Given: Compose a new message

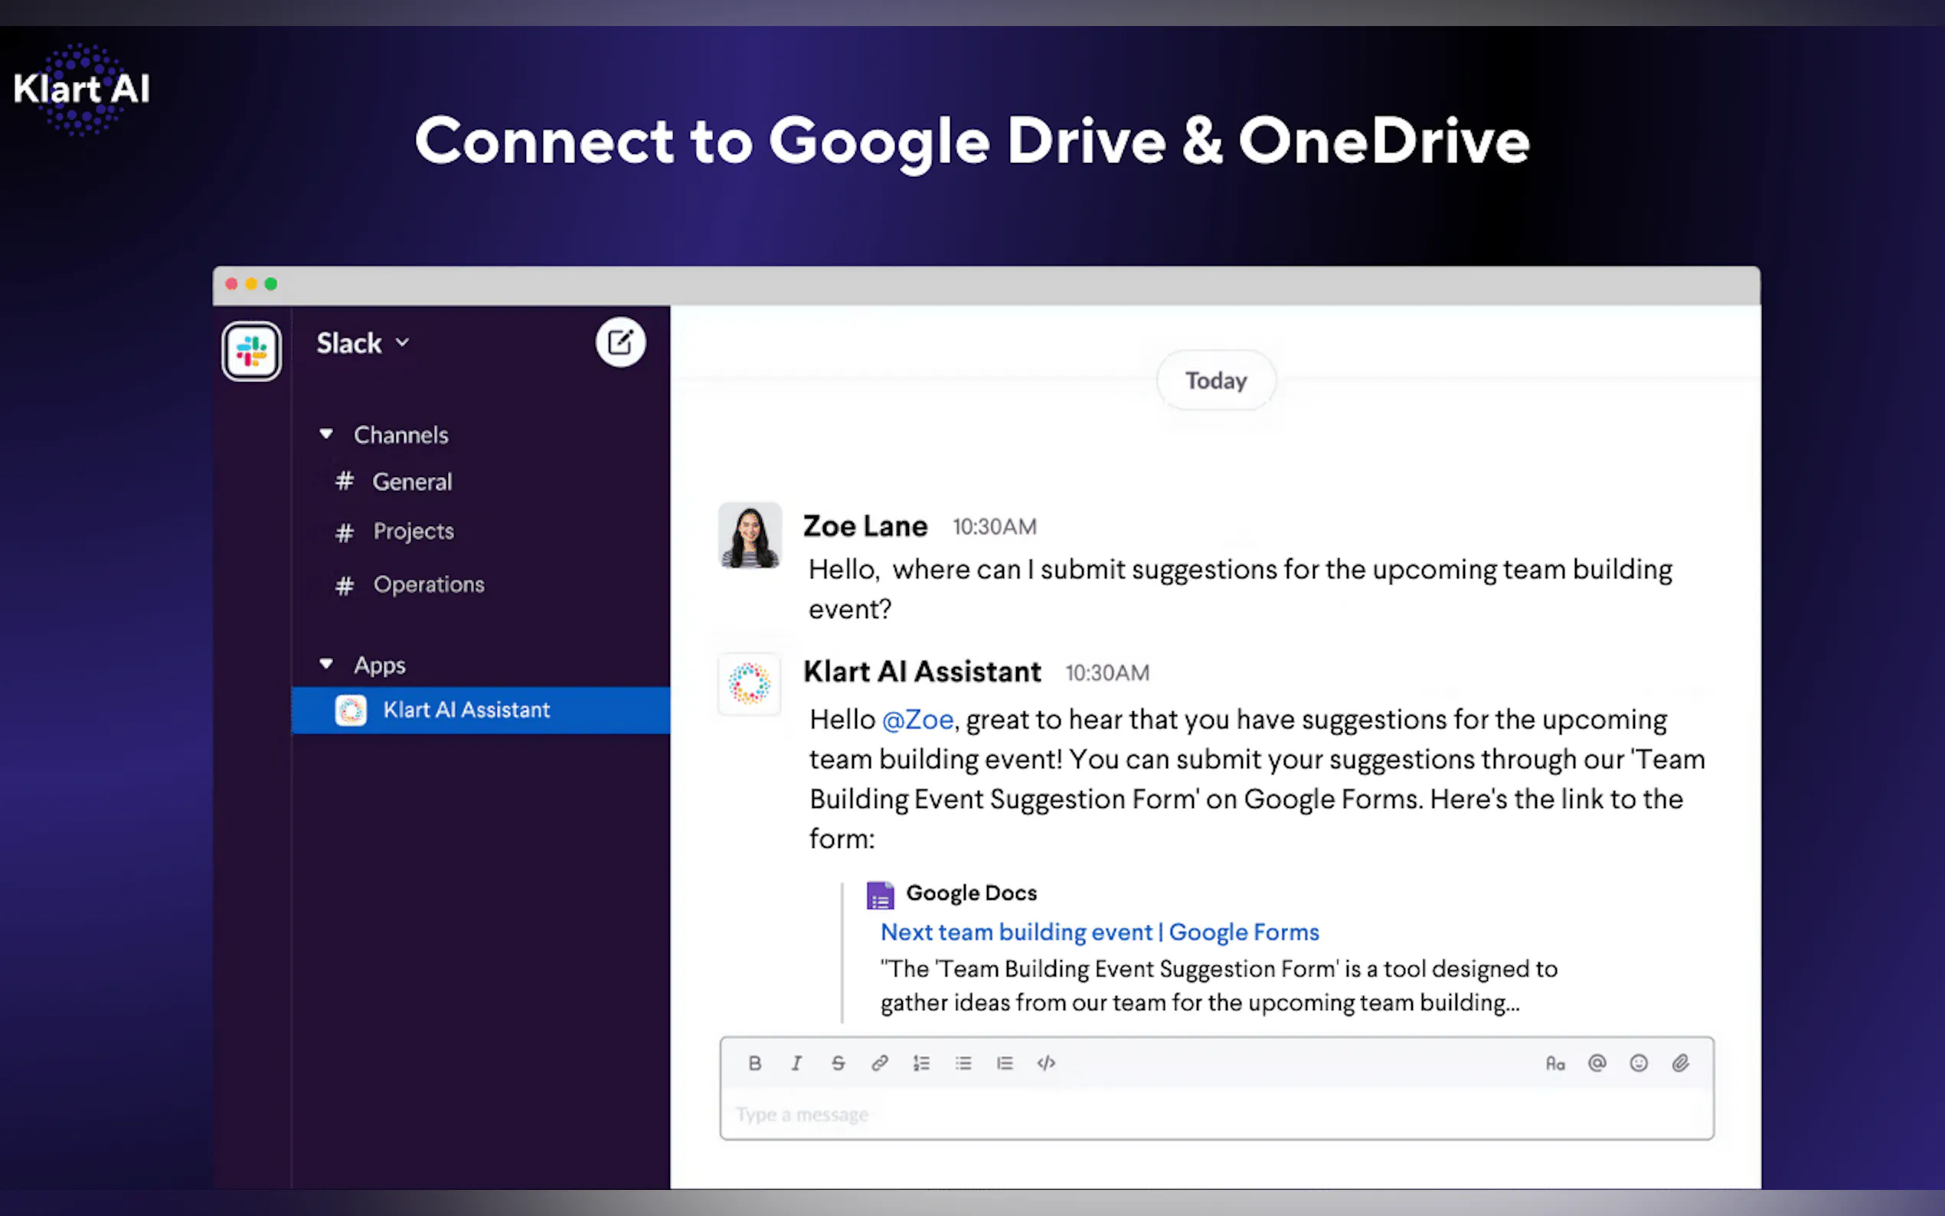Looking at the screenshot, I should point(620,342).
